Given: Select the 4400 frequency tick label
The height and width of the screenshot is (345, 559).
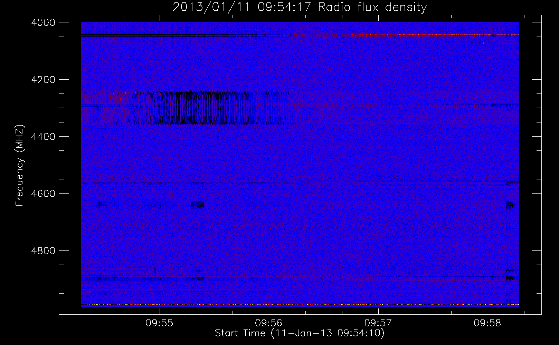Looking at the screenshot, I should (43, 137).
